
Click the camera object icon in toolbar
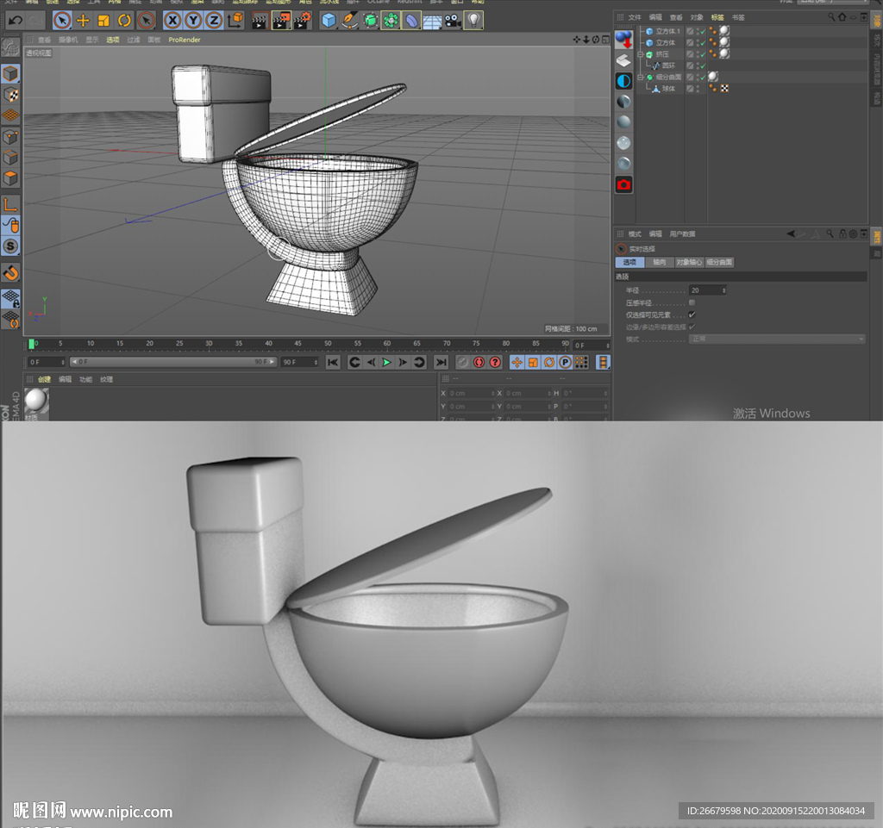click(453, 20)
